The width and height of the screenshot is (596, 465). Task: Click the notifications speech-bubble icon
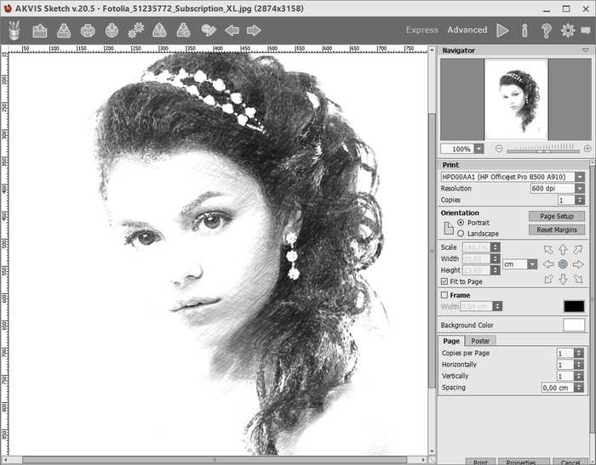click(586, 31)
